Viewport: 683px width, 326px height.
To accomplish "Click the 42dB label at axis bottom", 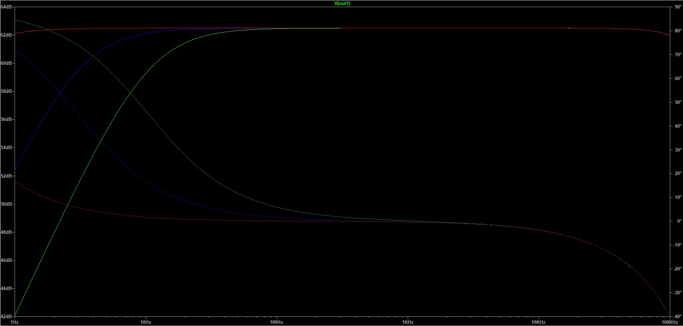I will click(6, 316).
